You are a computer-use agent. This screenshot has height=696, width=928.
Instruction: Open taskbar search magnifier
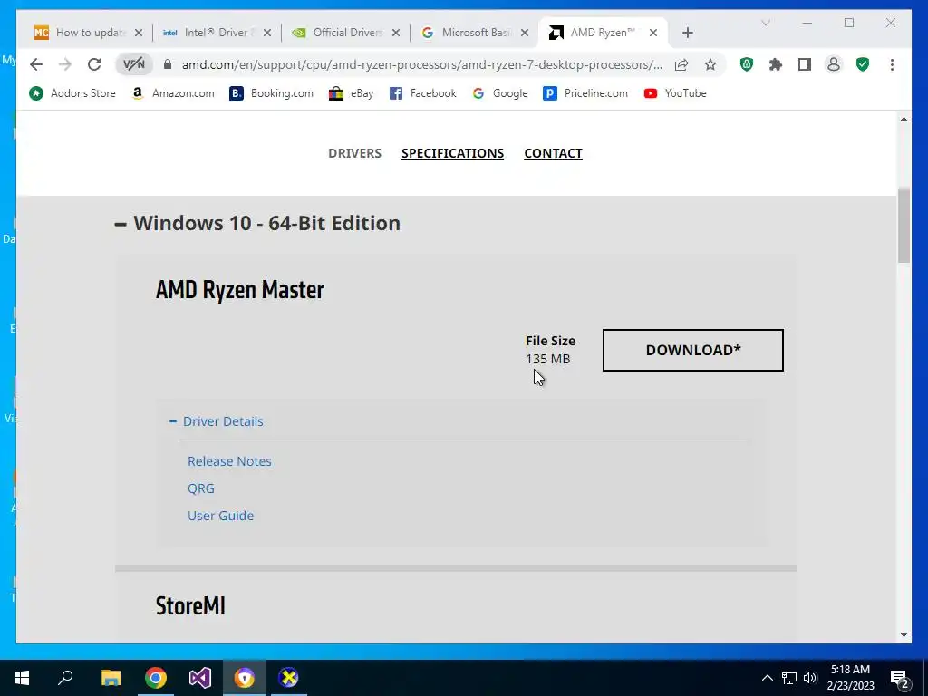click(65, 678)
